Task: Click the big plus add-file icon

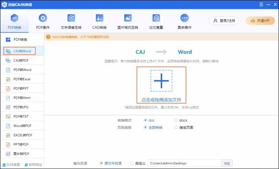Action: (161, 81)
